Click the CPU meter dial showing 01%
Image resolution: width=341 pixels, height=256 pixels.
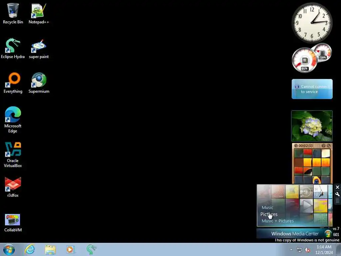pos(304,60)
